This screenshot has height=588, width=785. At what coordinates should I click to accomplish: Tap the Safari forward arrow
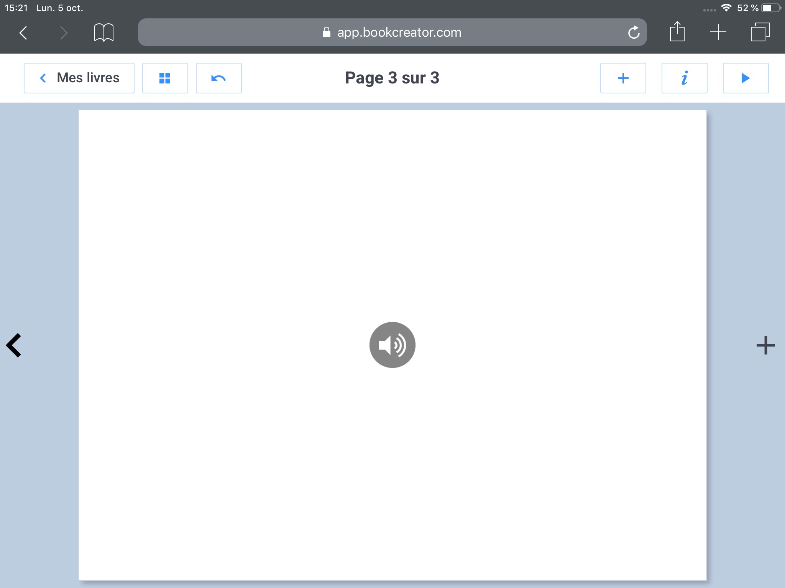click(64, 33)
